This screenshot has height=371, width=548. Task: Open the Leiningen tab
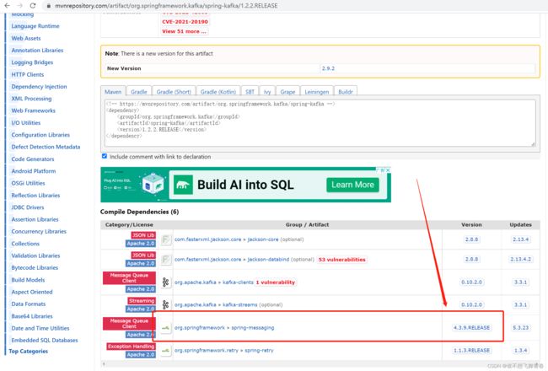317,92
